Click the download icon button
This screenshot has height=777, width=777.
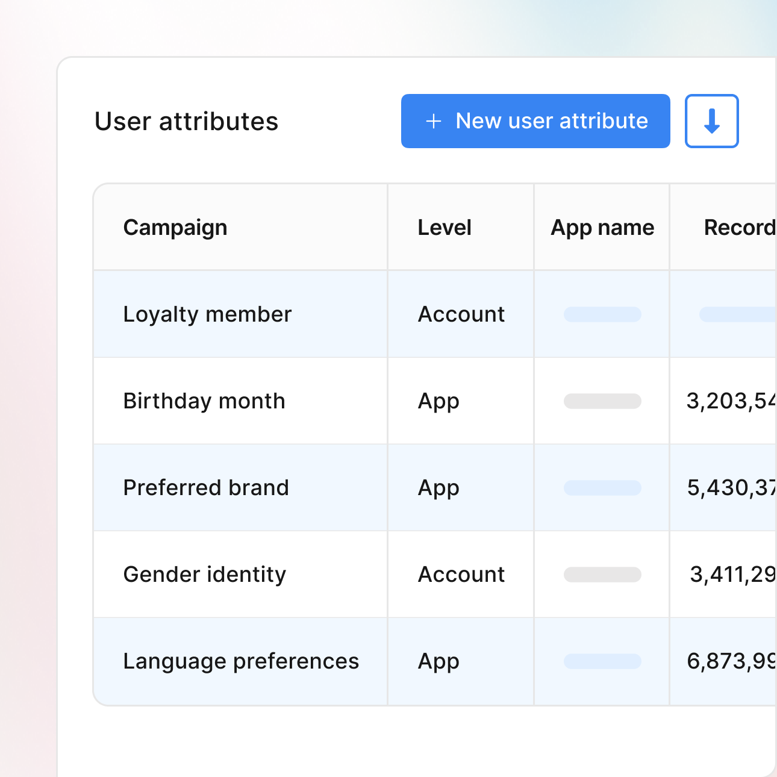711,121
